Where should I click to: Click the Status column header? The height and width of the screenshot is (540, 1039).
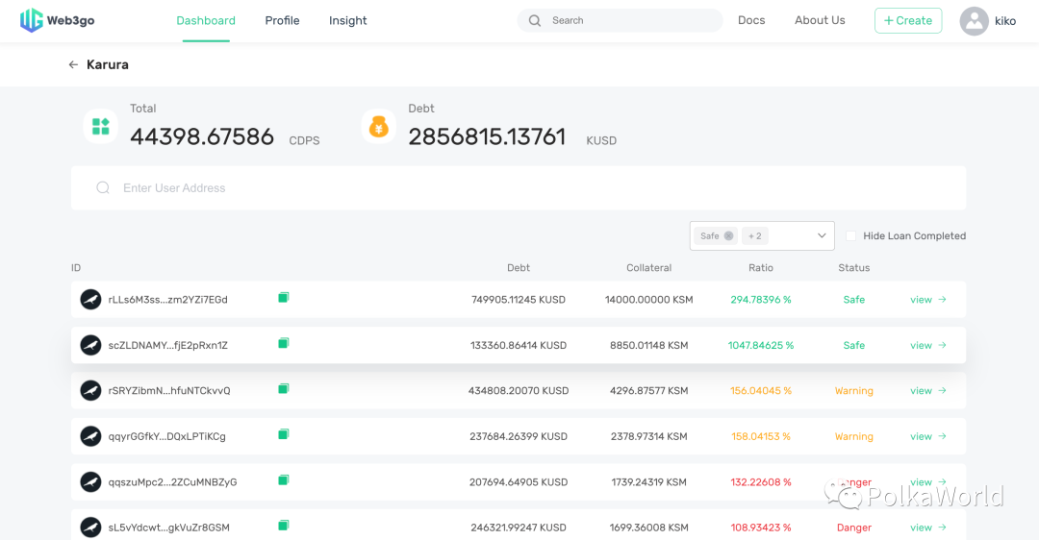[x=853, y=268]
